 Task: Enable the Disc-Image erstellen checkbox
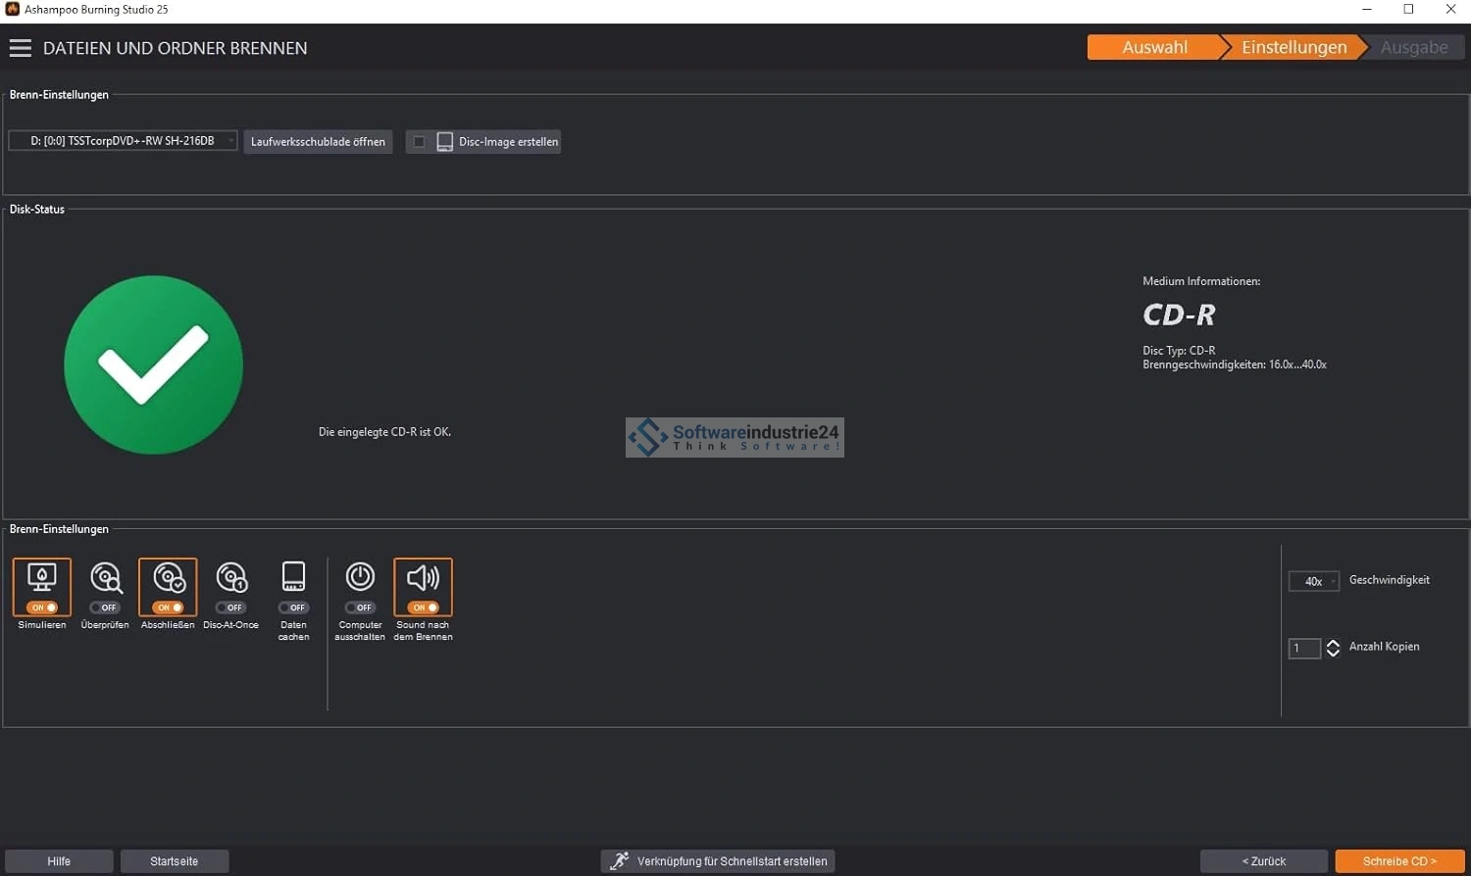[x=419, y=142]
